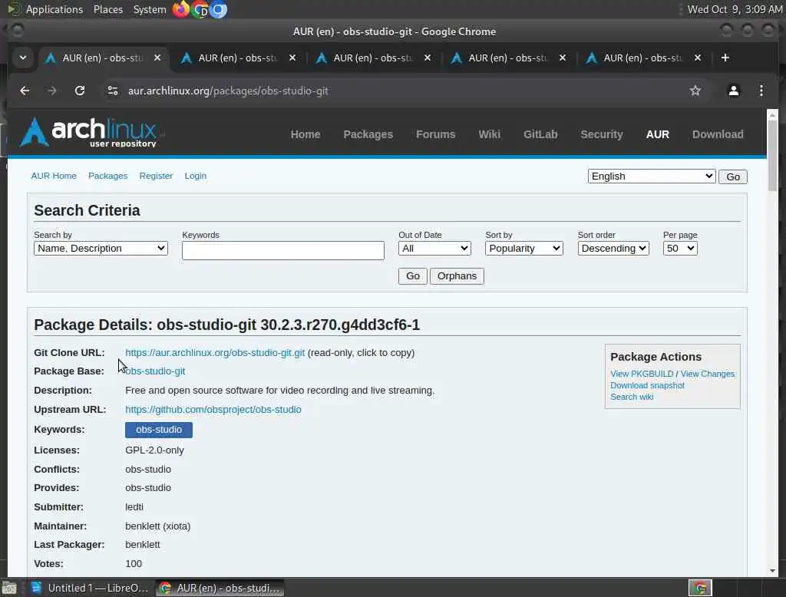Click Go next to language selector
Image resolution: width=786 pixels, height=597 pixels.
click(733, 177)
